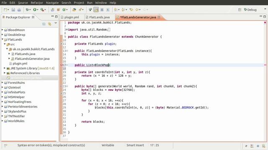Open the Refactor menu
The height and width of the screenshot is (150, 268).
[37, 2]
